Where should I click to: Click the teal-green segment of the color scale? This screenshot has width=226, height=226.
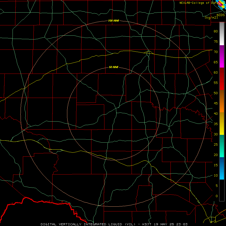[x=222, y=146]
